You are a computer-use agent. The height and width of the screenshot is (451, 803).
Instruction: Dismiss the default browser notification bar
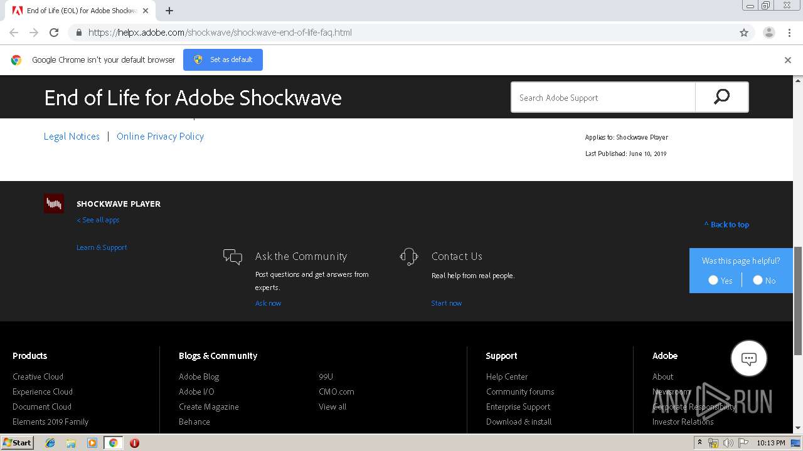(788, 60)
